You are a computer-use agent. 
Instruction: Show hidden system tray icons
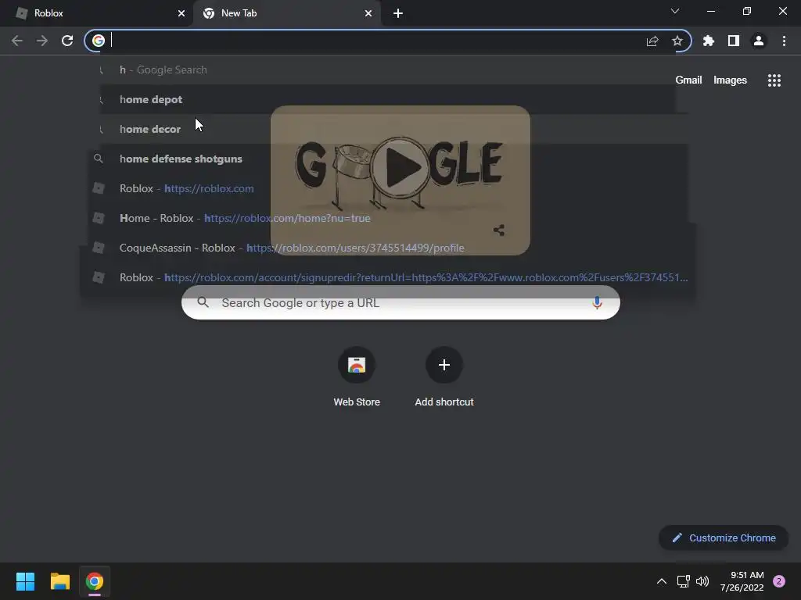661,581
